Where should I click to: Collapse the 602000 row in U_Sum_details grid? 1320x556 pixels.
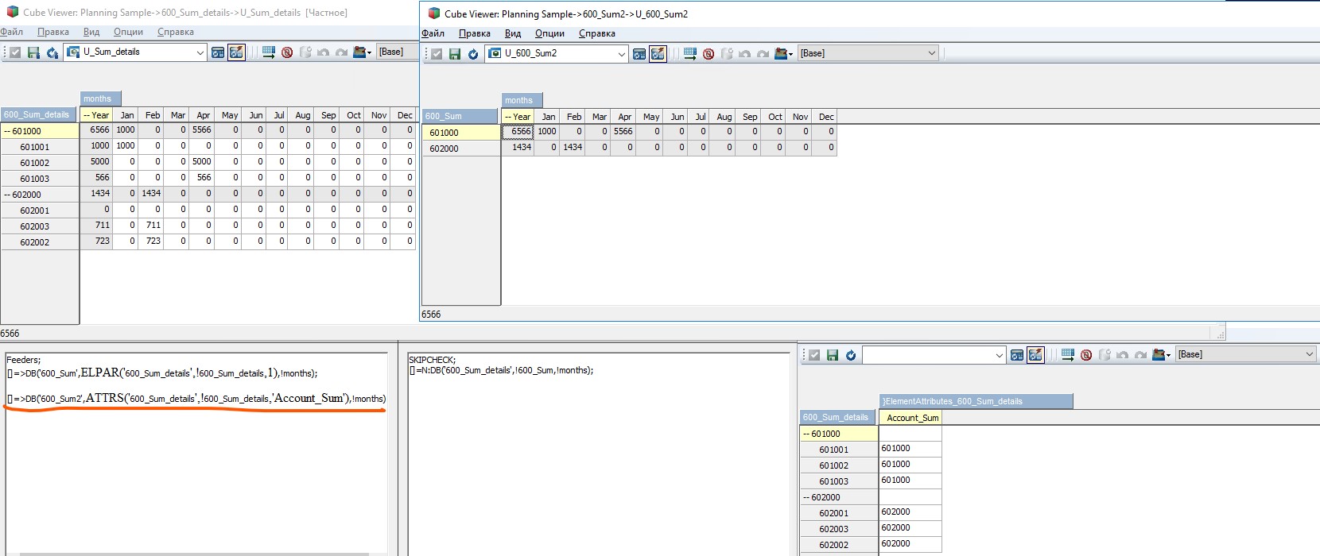point(7,195)
